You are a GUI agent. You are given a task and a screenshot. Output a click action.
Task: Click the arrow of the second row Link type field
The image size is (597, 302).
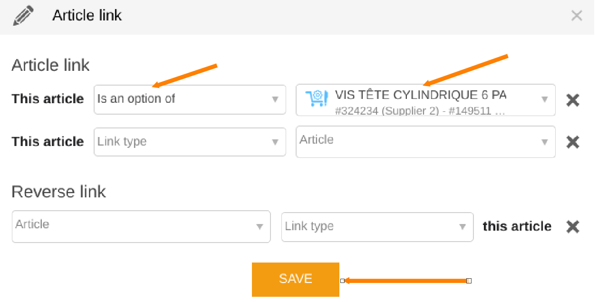pos(275,142)
